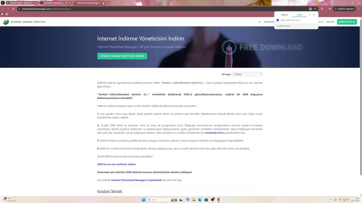Click the Kimliğinizi doğrulayın profile button

(344, 9)
